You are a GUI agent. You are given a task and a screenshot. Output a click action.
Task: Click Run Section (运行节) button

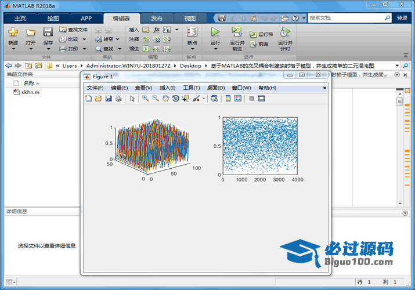[x=261, y=34]
